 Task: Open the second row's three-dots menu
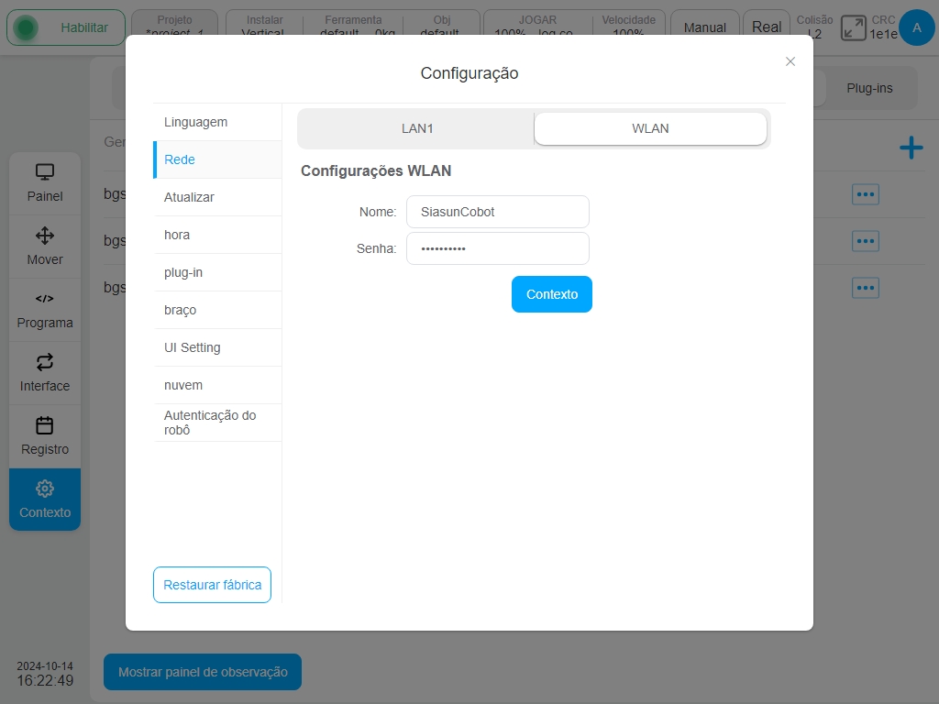[866, 241]
